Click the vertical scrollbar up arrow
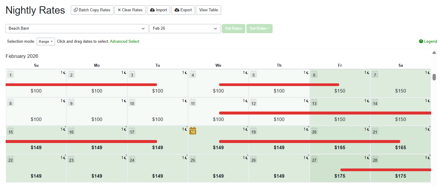This screenshot has height=186, width=440. coord(434,52)
